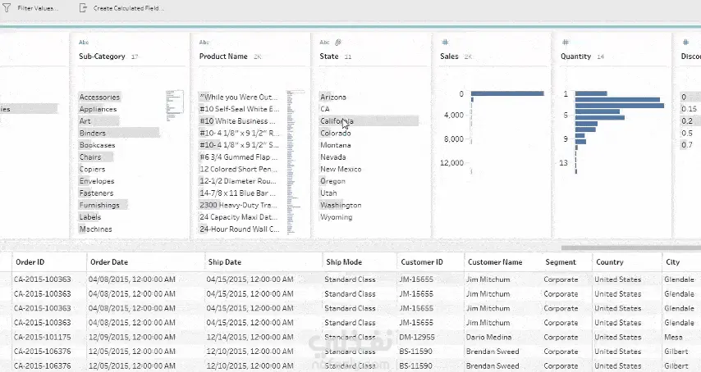Click the Abc data type icon for Product Name
This screenshot has width=701, height=372.
click(x=204, y=43)
